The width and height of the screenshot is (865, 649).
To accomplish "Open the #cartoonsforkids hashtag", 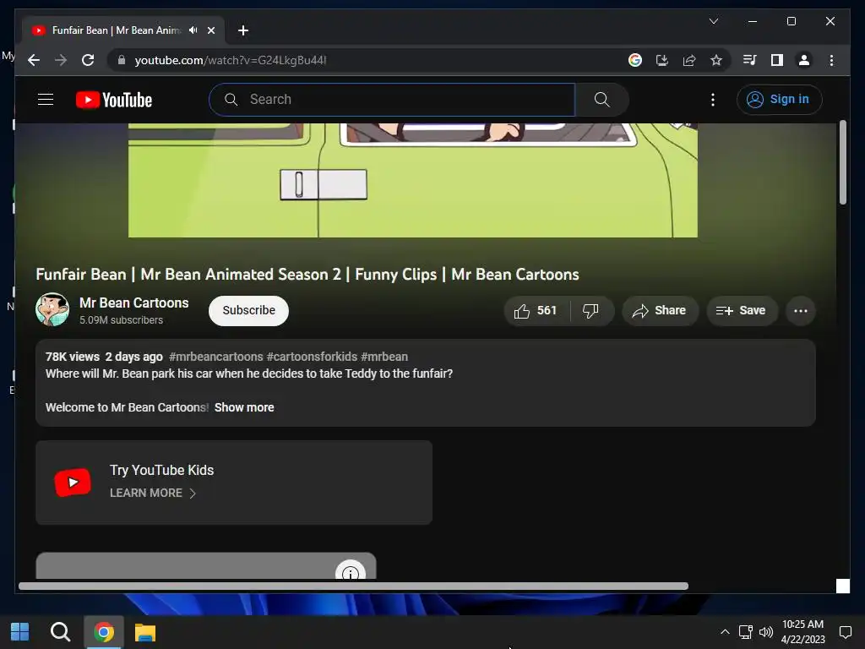I will (x=312, y=357).
